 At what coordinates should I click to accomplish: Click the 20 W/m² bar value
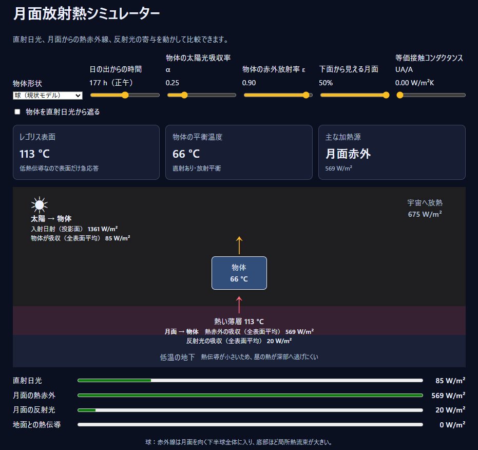[450, 410]
